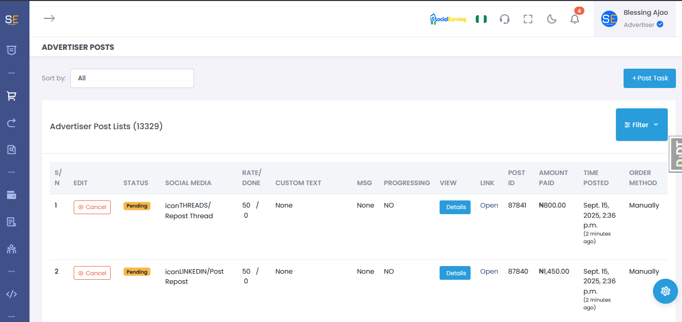Click the headset support icon
The image size is (682, 322).
(x=505, y=19)
